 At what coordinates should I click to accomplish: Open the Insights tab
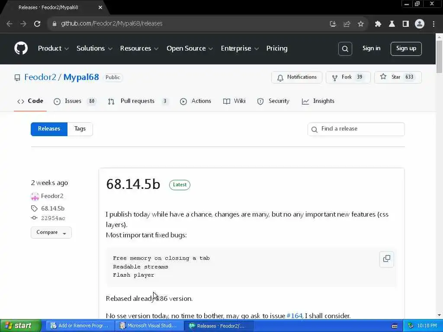318,101
